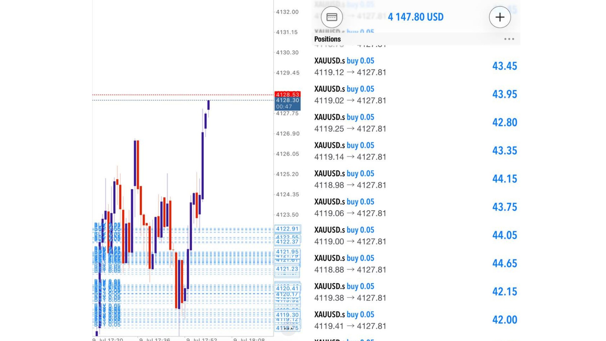The image size is (606, 341).
Task: Click the 4130.30 price axis value
Action: 287,52
